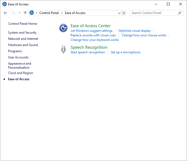
Task: Select Let Windows suggest settings
Action: pyautogui.click(x=91, y=31)
